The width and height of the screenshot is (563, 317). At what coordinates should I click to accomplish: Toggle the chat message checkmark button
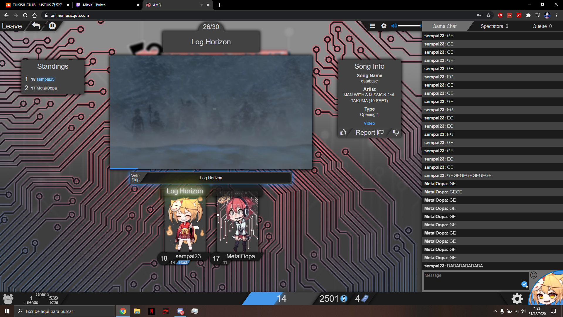(524, 284)
